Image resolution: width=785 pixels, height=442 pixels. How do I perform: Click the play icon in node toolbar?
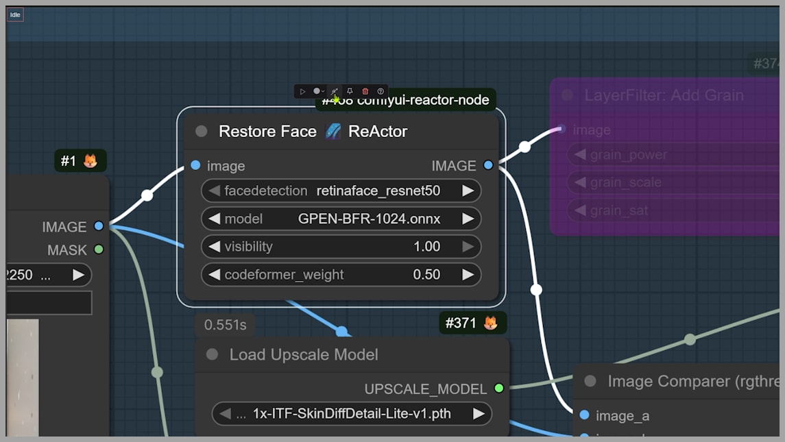[302, 91]
